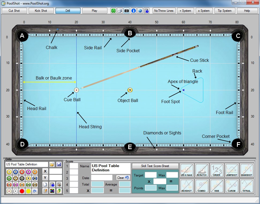Click the Tip System button
Image resolution: width=260 pixels, height=204 pixels.
click(225, 11)
